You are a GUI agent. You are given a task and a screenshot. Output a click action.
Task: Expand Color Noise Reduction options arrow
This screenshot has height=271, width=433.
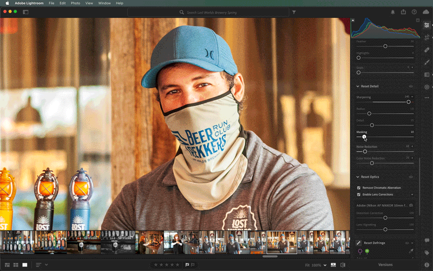click(412, 158)
